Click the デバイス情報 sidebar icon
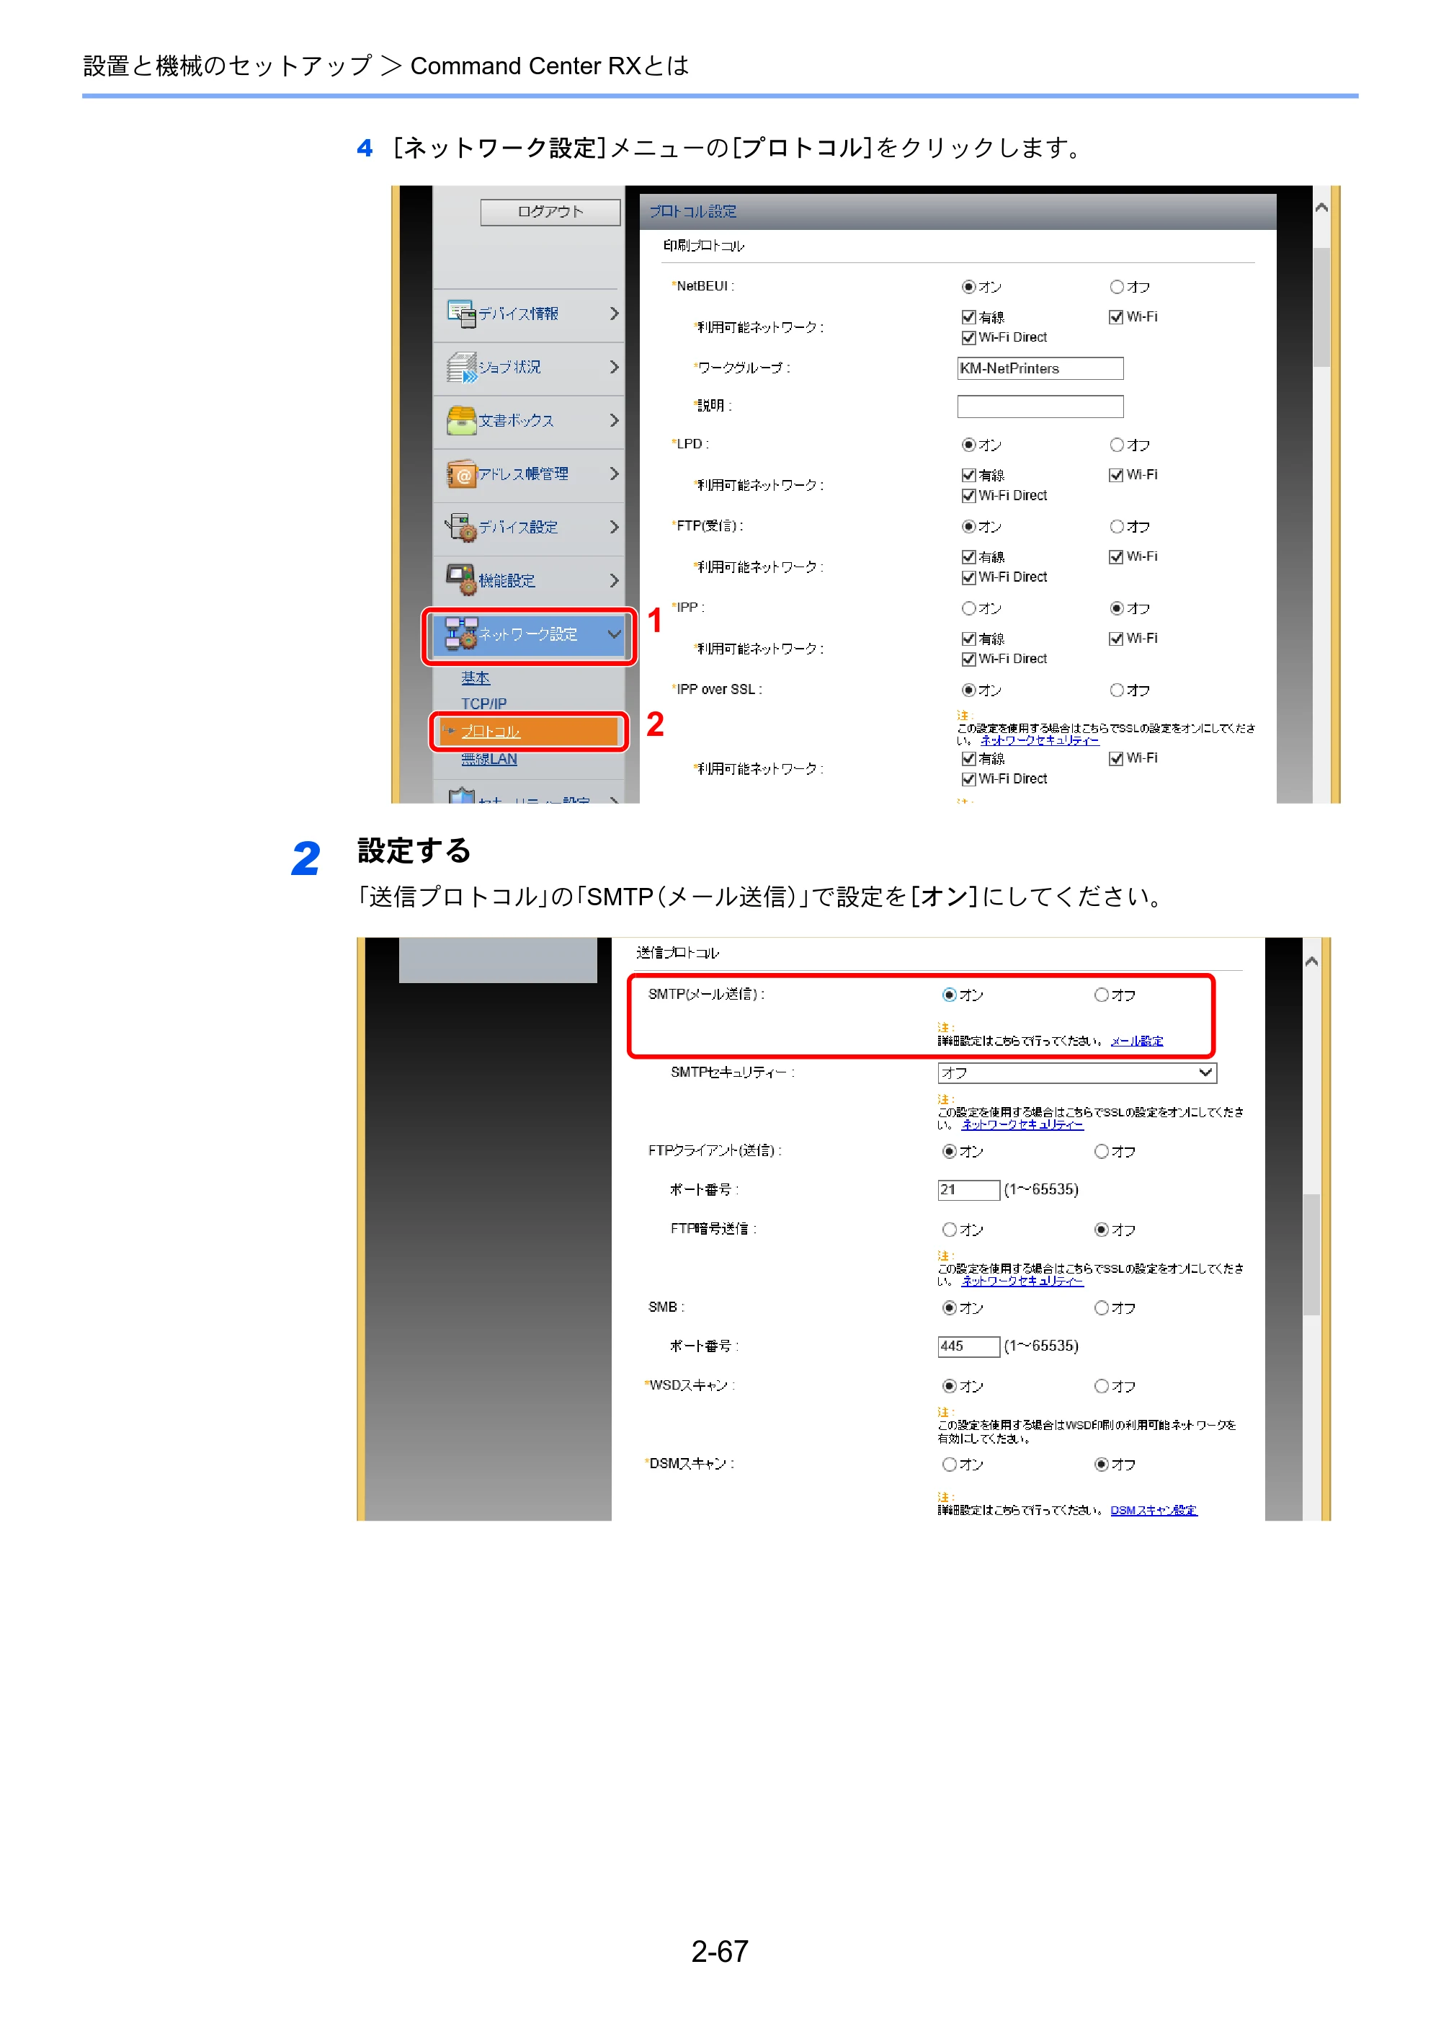The height and width of the screenshot is (2039, 1441). coord(461,314)
